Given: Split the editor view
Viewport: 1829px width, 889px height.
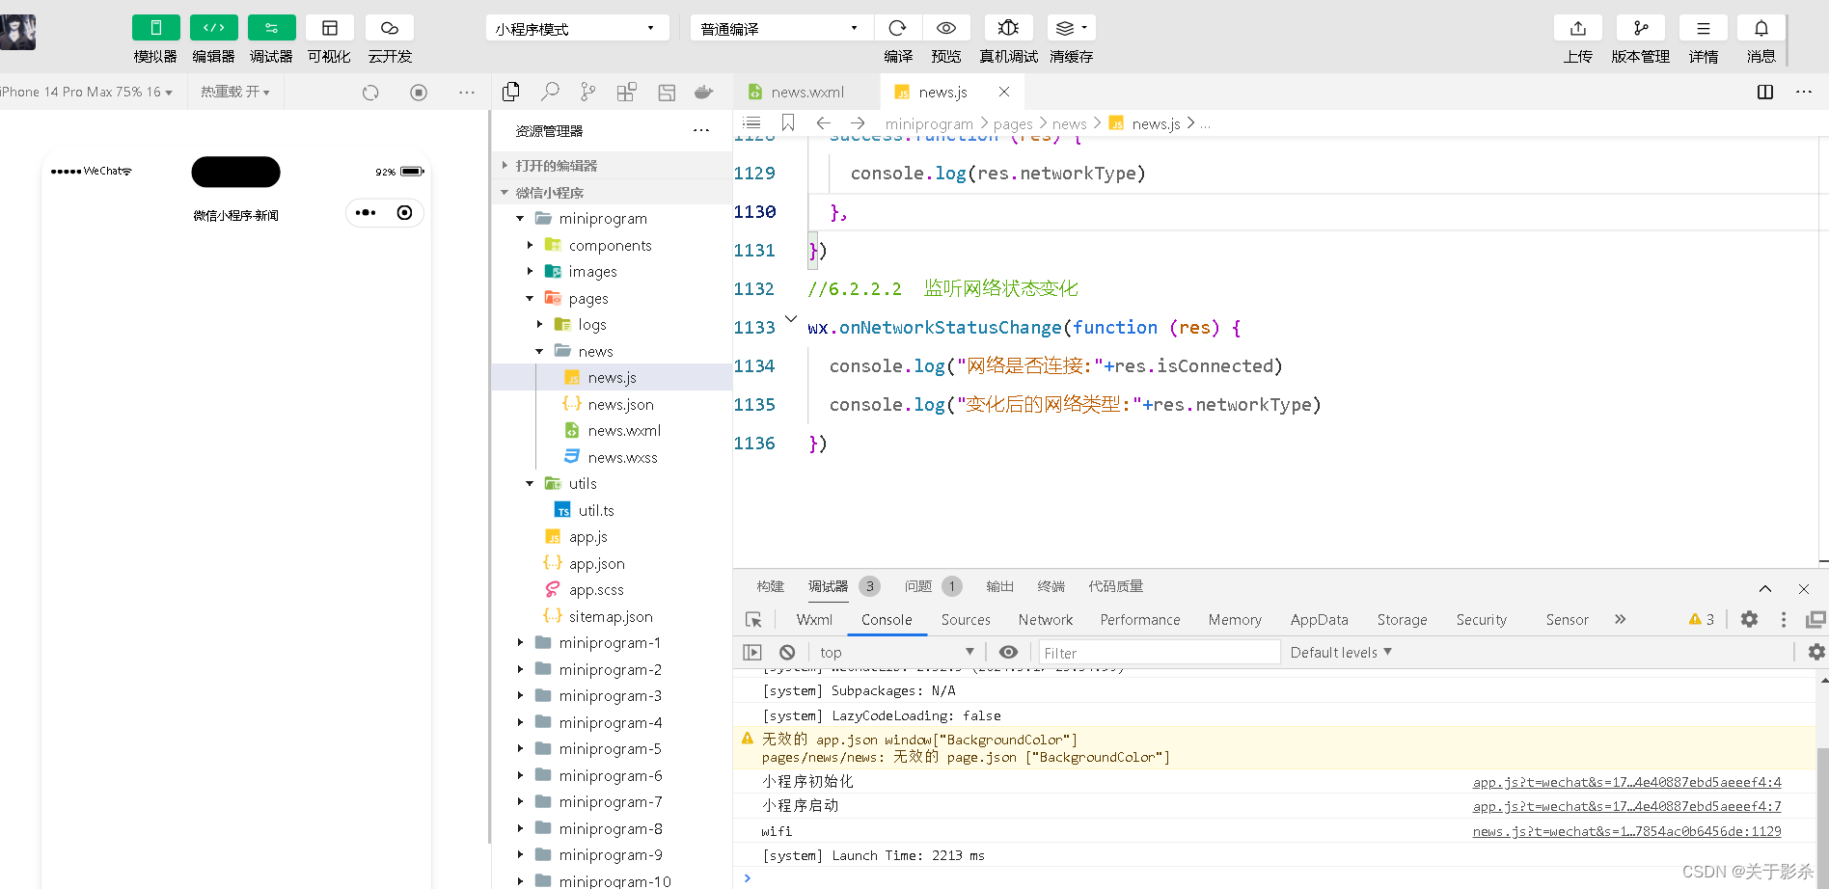Looking at the screenshot, I should [x=1765, y=92].
